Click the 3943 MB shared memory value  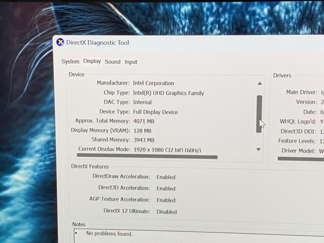[144, 140]
